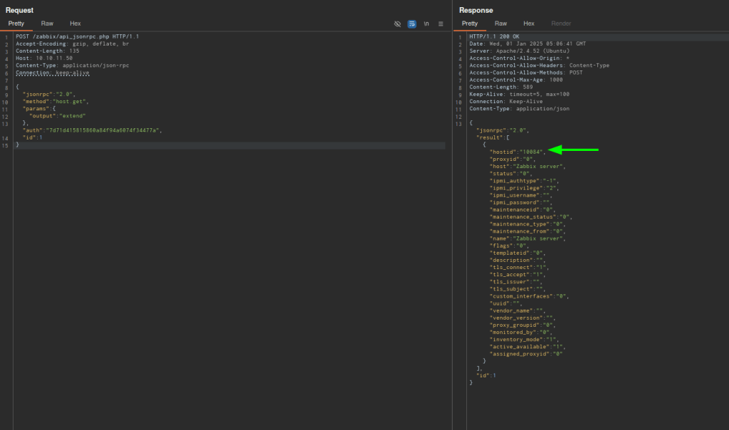Switch to the Request Raw tab
The height and width of the screenshot is (430, 729).
[x=47, y=23]
